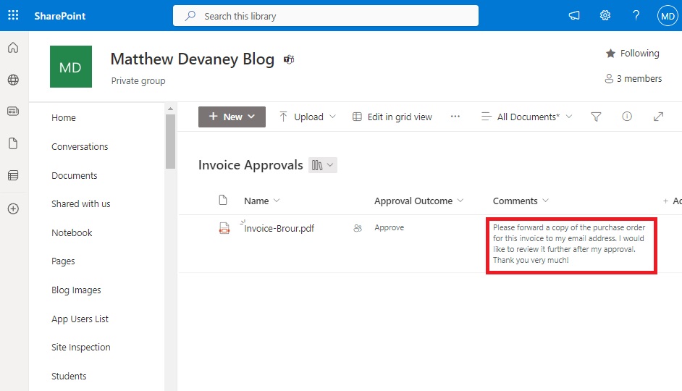The width and height of the screenshot is (682, 391).
Task: Select Conversations in the left navigation
Action: point(80,146)
